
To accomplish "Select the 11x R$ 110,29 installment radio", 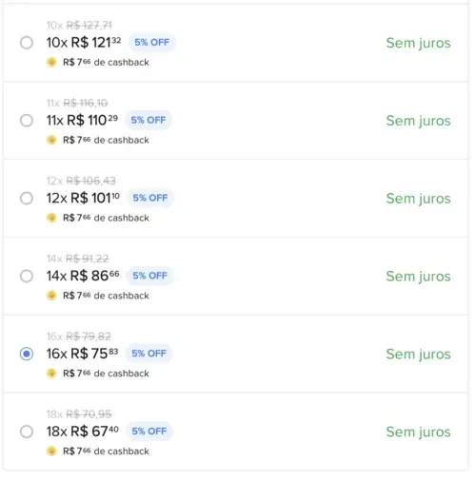I will 27,121.
